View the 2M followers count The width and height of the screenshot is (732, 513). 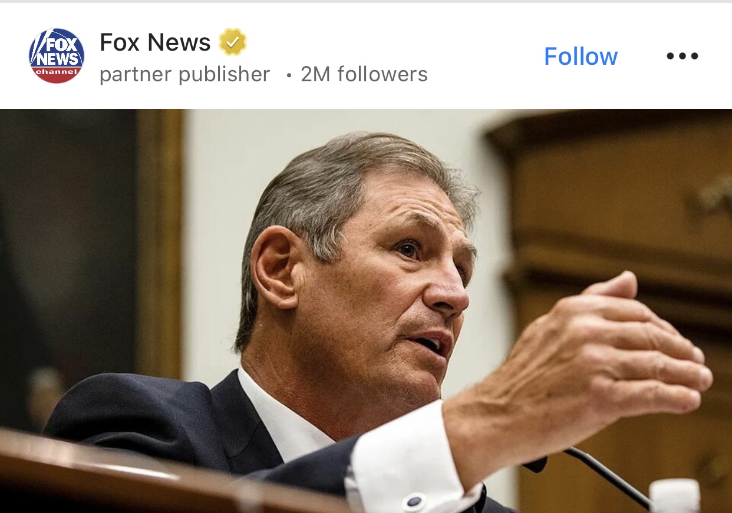[x=364, y=74]
